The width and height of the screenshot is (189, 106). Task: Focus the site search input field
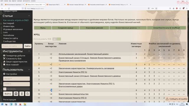(12, 46)
